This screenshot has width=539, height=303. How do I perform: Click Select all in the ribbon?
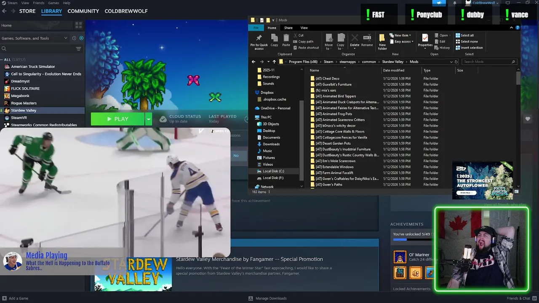point(464,35)
